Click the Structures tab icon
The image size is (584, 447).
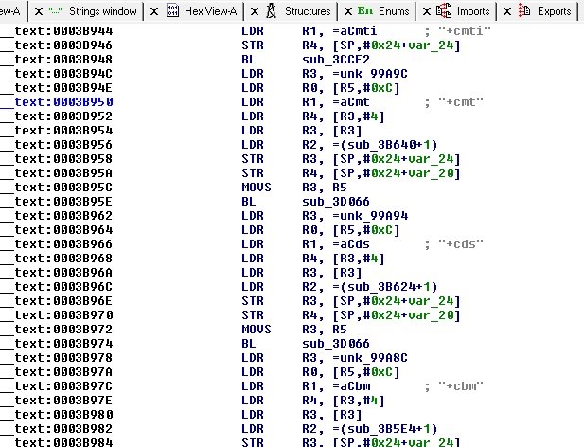point(271,11)
